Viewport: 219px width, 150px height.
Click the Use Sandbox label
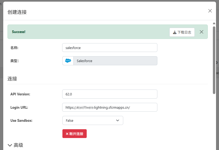[21, 120]
